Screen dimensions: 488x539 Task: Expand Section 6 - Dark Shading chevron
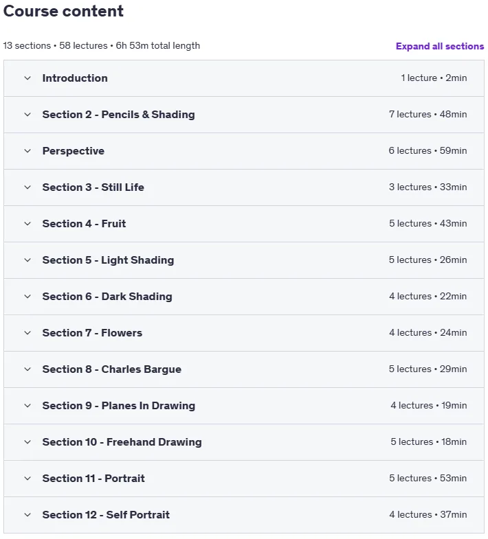pos(27,297)
